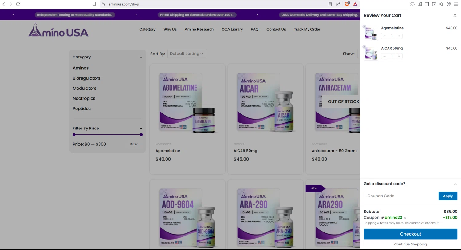Image resolution: width=461 pixels, height=250 pixels.
Task: Click the Agomelatine thumbnail in cart
Action: tap(371, 33)
